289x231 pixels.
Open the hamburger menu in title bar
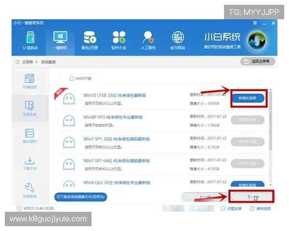pyautogui.click(x=255, y=23)
